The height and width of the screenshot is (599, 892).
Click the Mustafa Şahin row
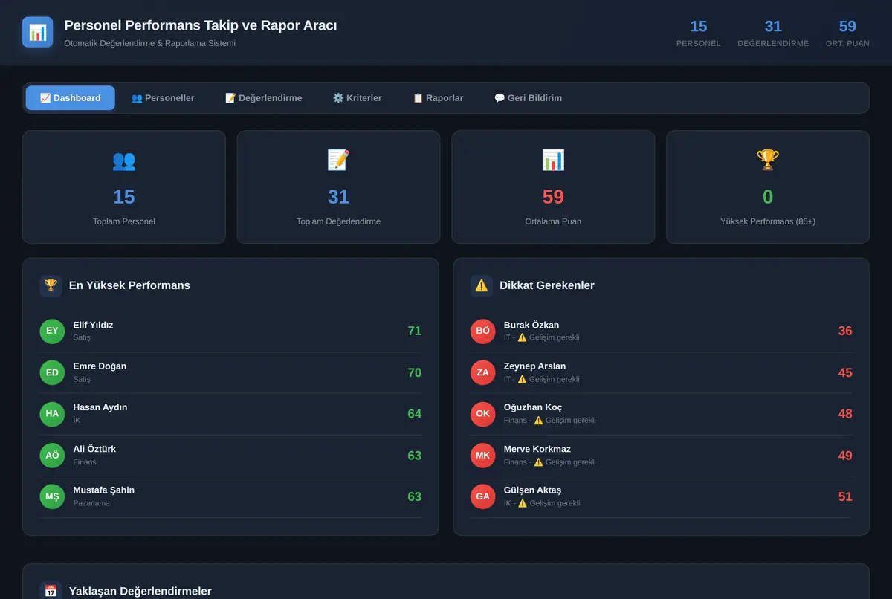coord(230,496)
